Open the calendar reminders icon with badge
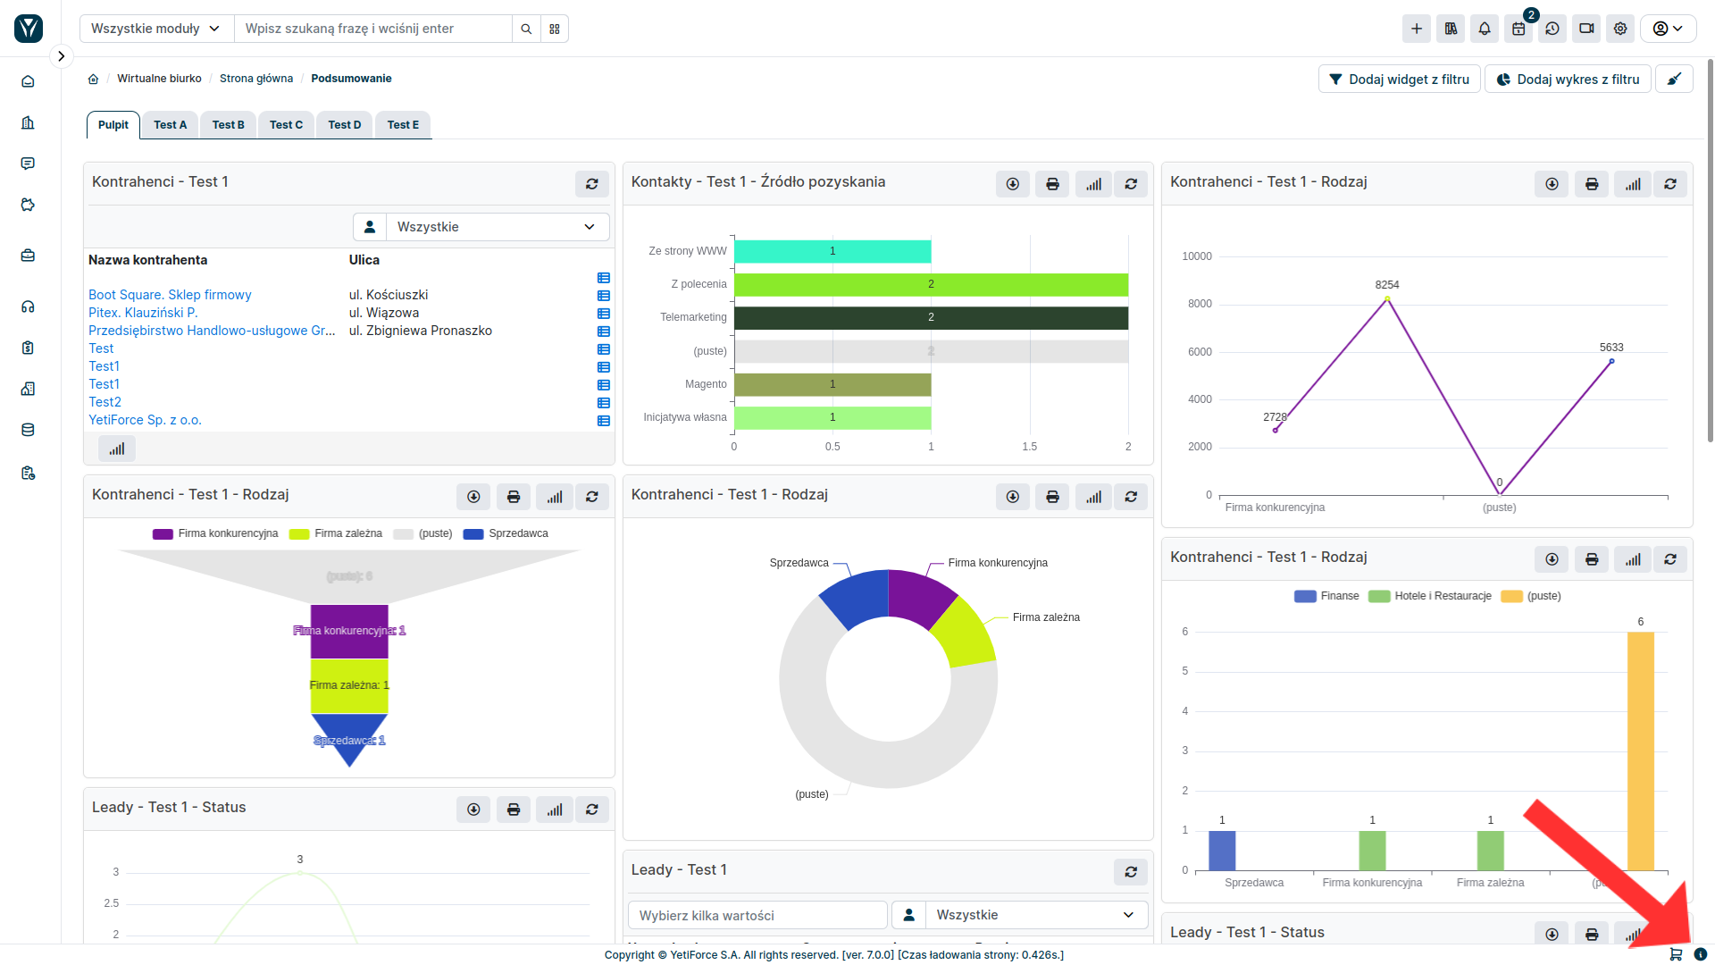The height and width of the screenshot is (965, 1715). 1518,29
